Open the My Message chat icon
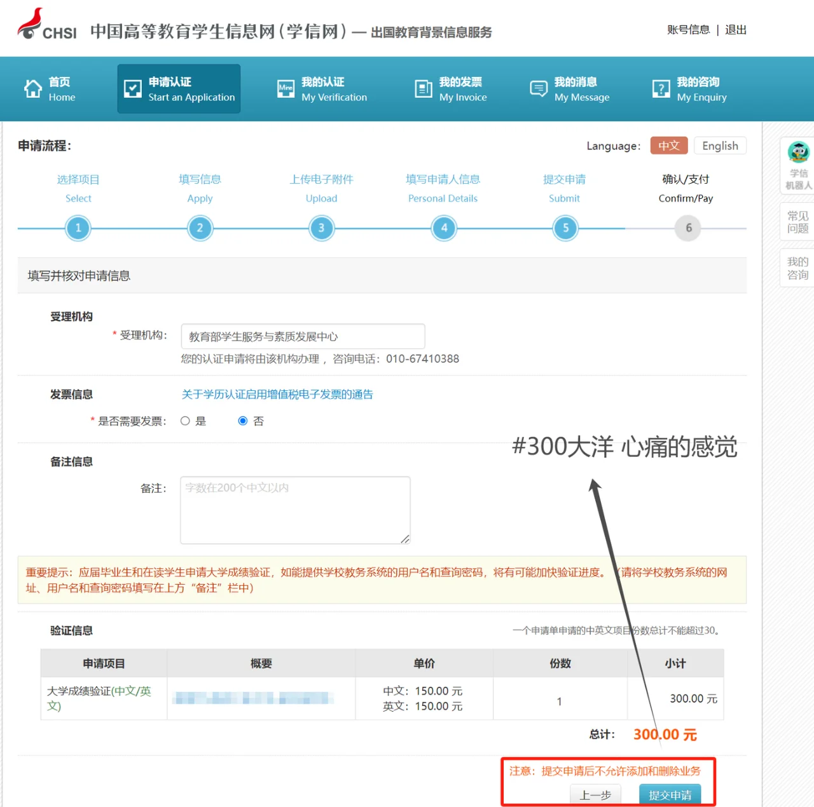 click(x=539, y=89)
